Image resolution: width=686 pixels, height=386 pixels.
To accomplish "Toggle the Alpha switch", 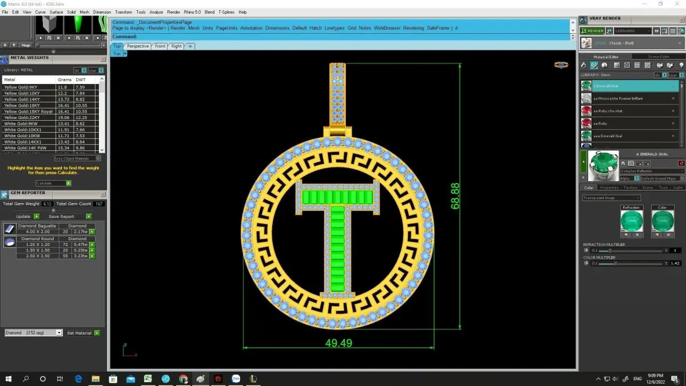I will [630, 178].
